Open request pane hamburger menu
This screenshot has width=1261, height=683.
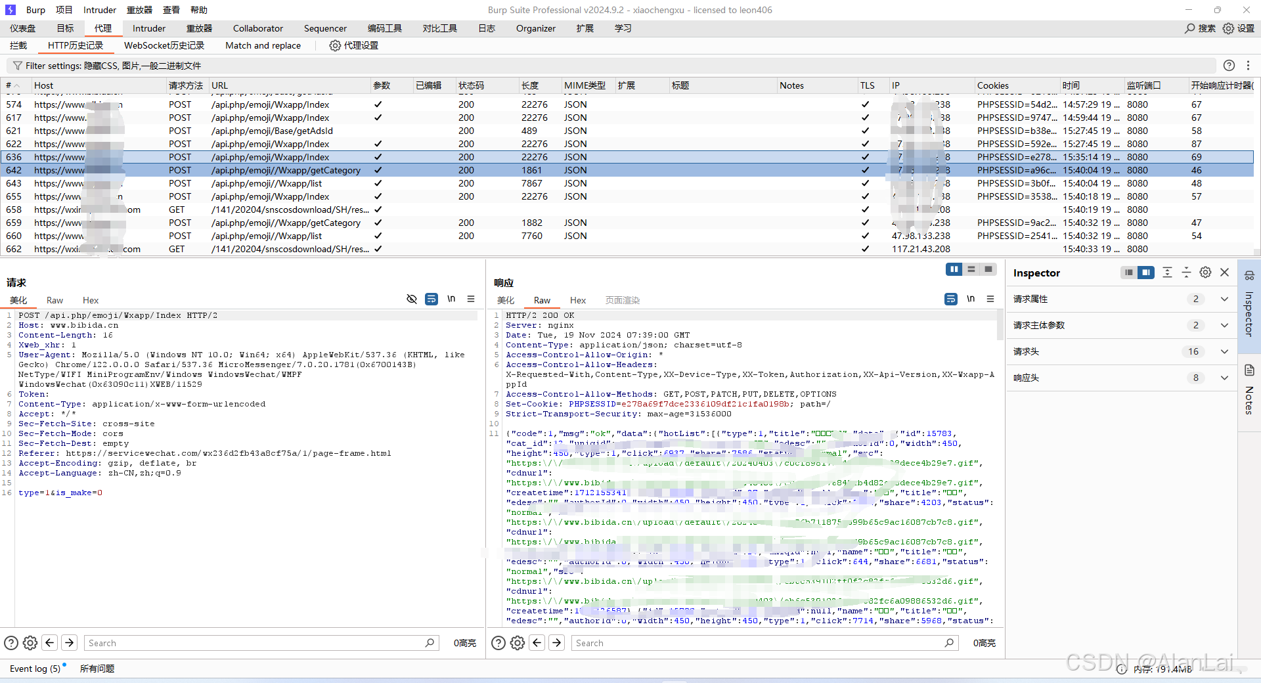tap(471, 299)
